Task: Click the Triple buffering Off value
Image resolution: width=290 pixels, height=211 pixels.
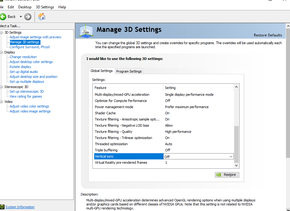Action: point(168,150)
